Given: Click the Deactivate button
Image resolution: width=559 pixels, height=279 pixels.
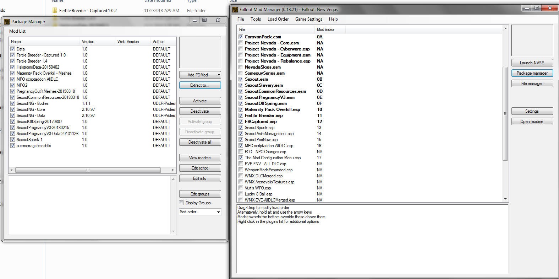Looking at the screenshot, I should click(x=200, y=111).
